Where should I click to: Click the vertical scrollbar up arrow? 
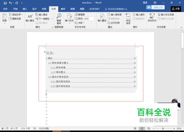click(x=182, y=31)
